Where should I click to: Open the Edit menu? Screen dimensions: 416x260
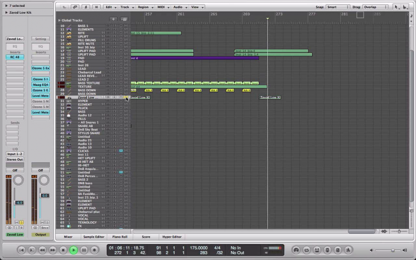pos(110,7)
